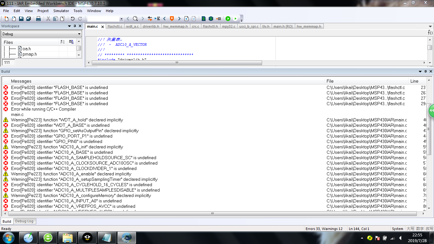Image resolution: width=434 pixels, height=244 pixels.
Task: Select the "Error while running C/C++ Compiler" row
Action: point(214,109)
